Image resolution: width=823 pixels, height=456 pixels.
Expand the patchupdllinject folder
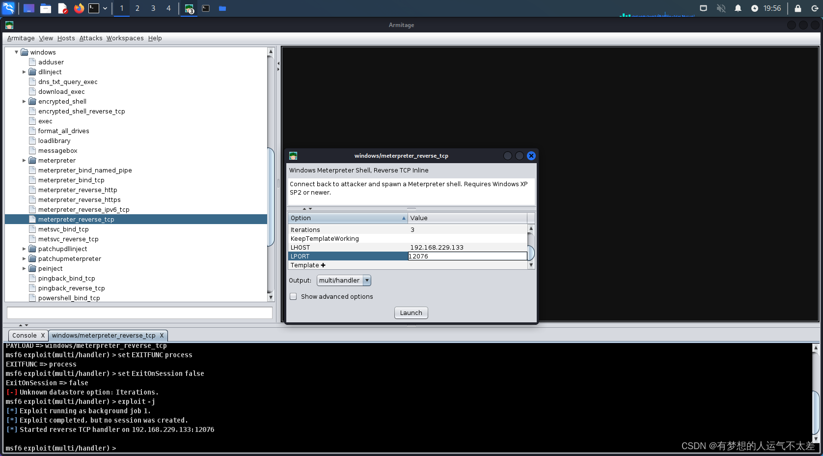(24, 249)
